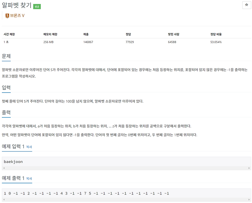Screen dimensions: 252x203
Task: Click the 시간 제한 column header
Action: click(x=9, y=34)
